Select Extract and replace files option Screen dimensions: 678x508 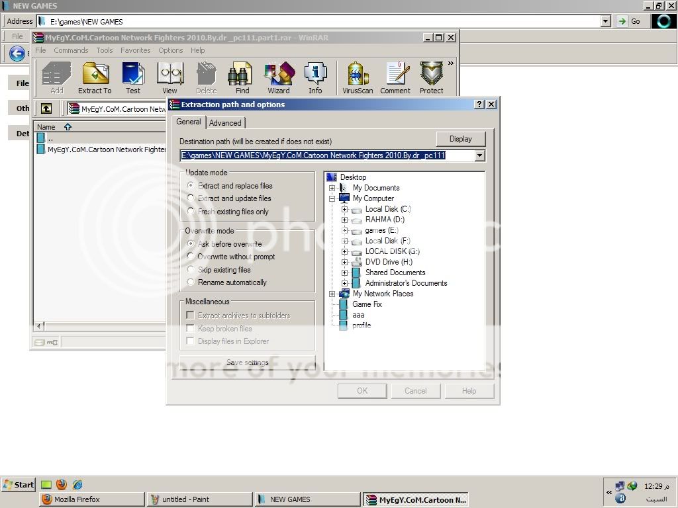[230, 186]
